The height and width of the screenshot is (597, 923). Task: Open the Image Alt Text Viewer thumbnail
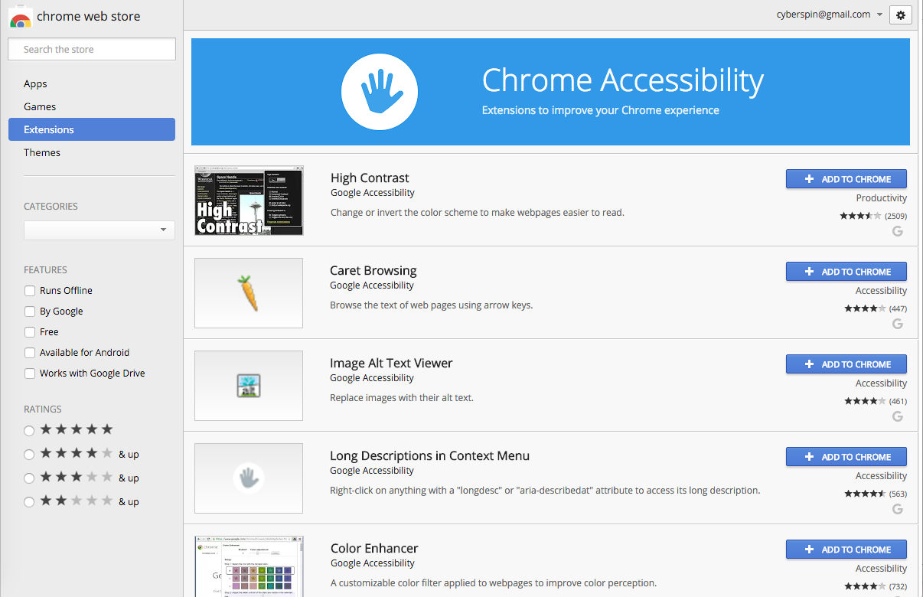[249, 386]
